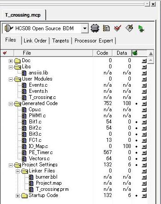Click the Make red checkmark toolbar icon
161x204 pixels.
point(118,28)
